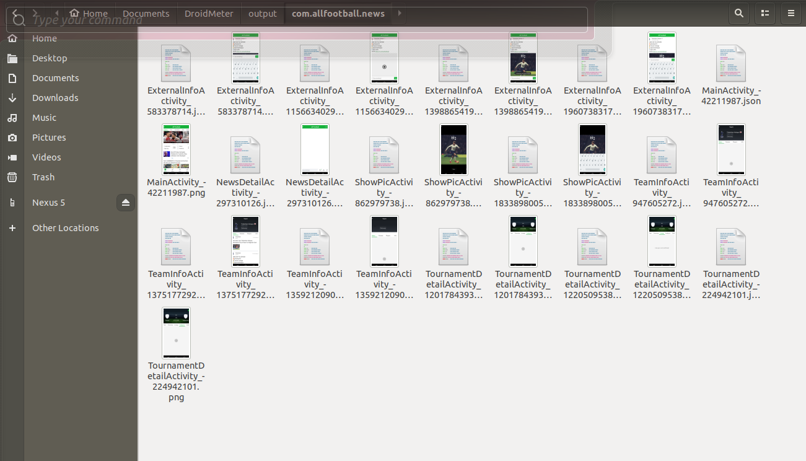This screenshot has width=806, height=461.
Task: Click the Trash bin sidebar icon
Action: pyautogui.click(x=12, y=177)
